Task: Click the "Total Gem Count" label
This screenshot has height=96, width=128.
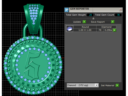Action: (x=105, y=15)
